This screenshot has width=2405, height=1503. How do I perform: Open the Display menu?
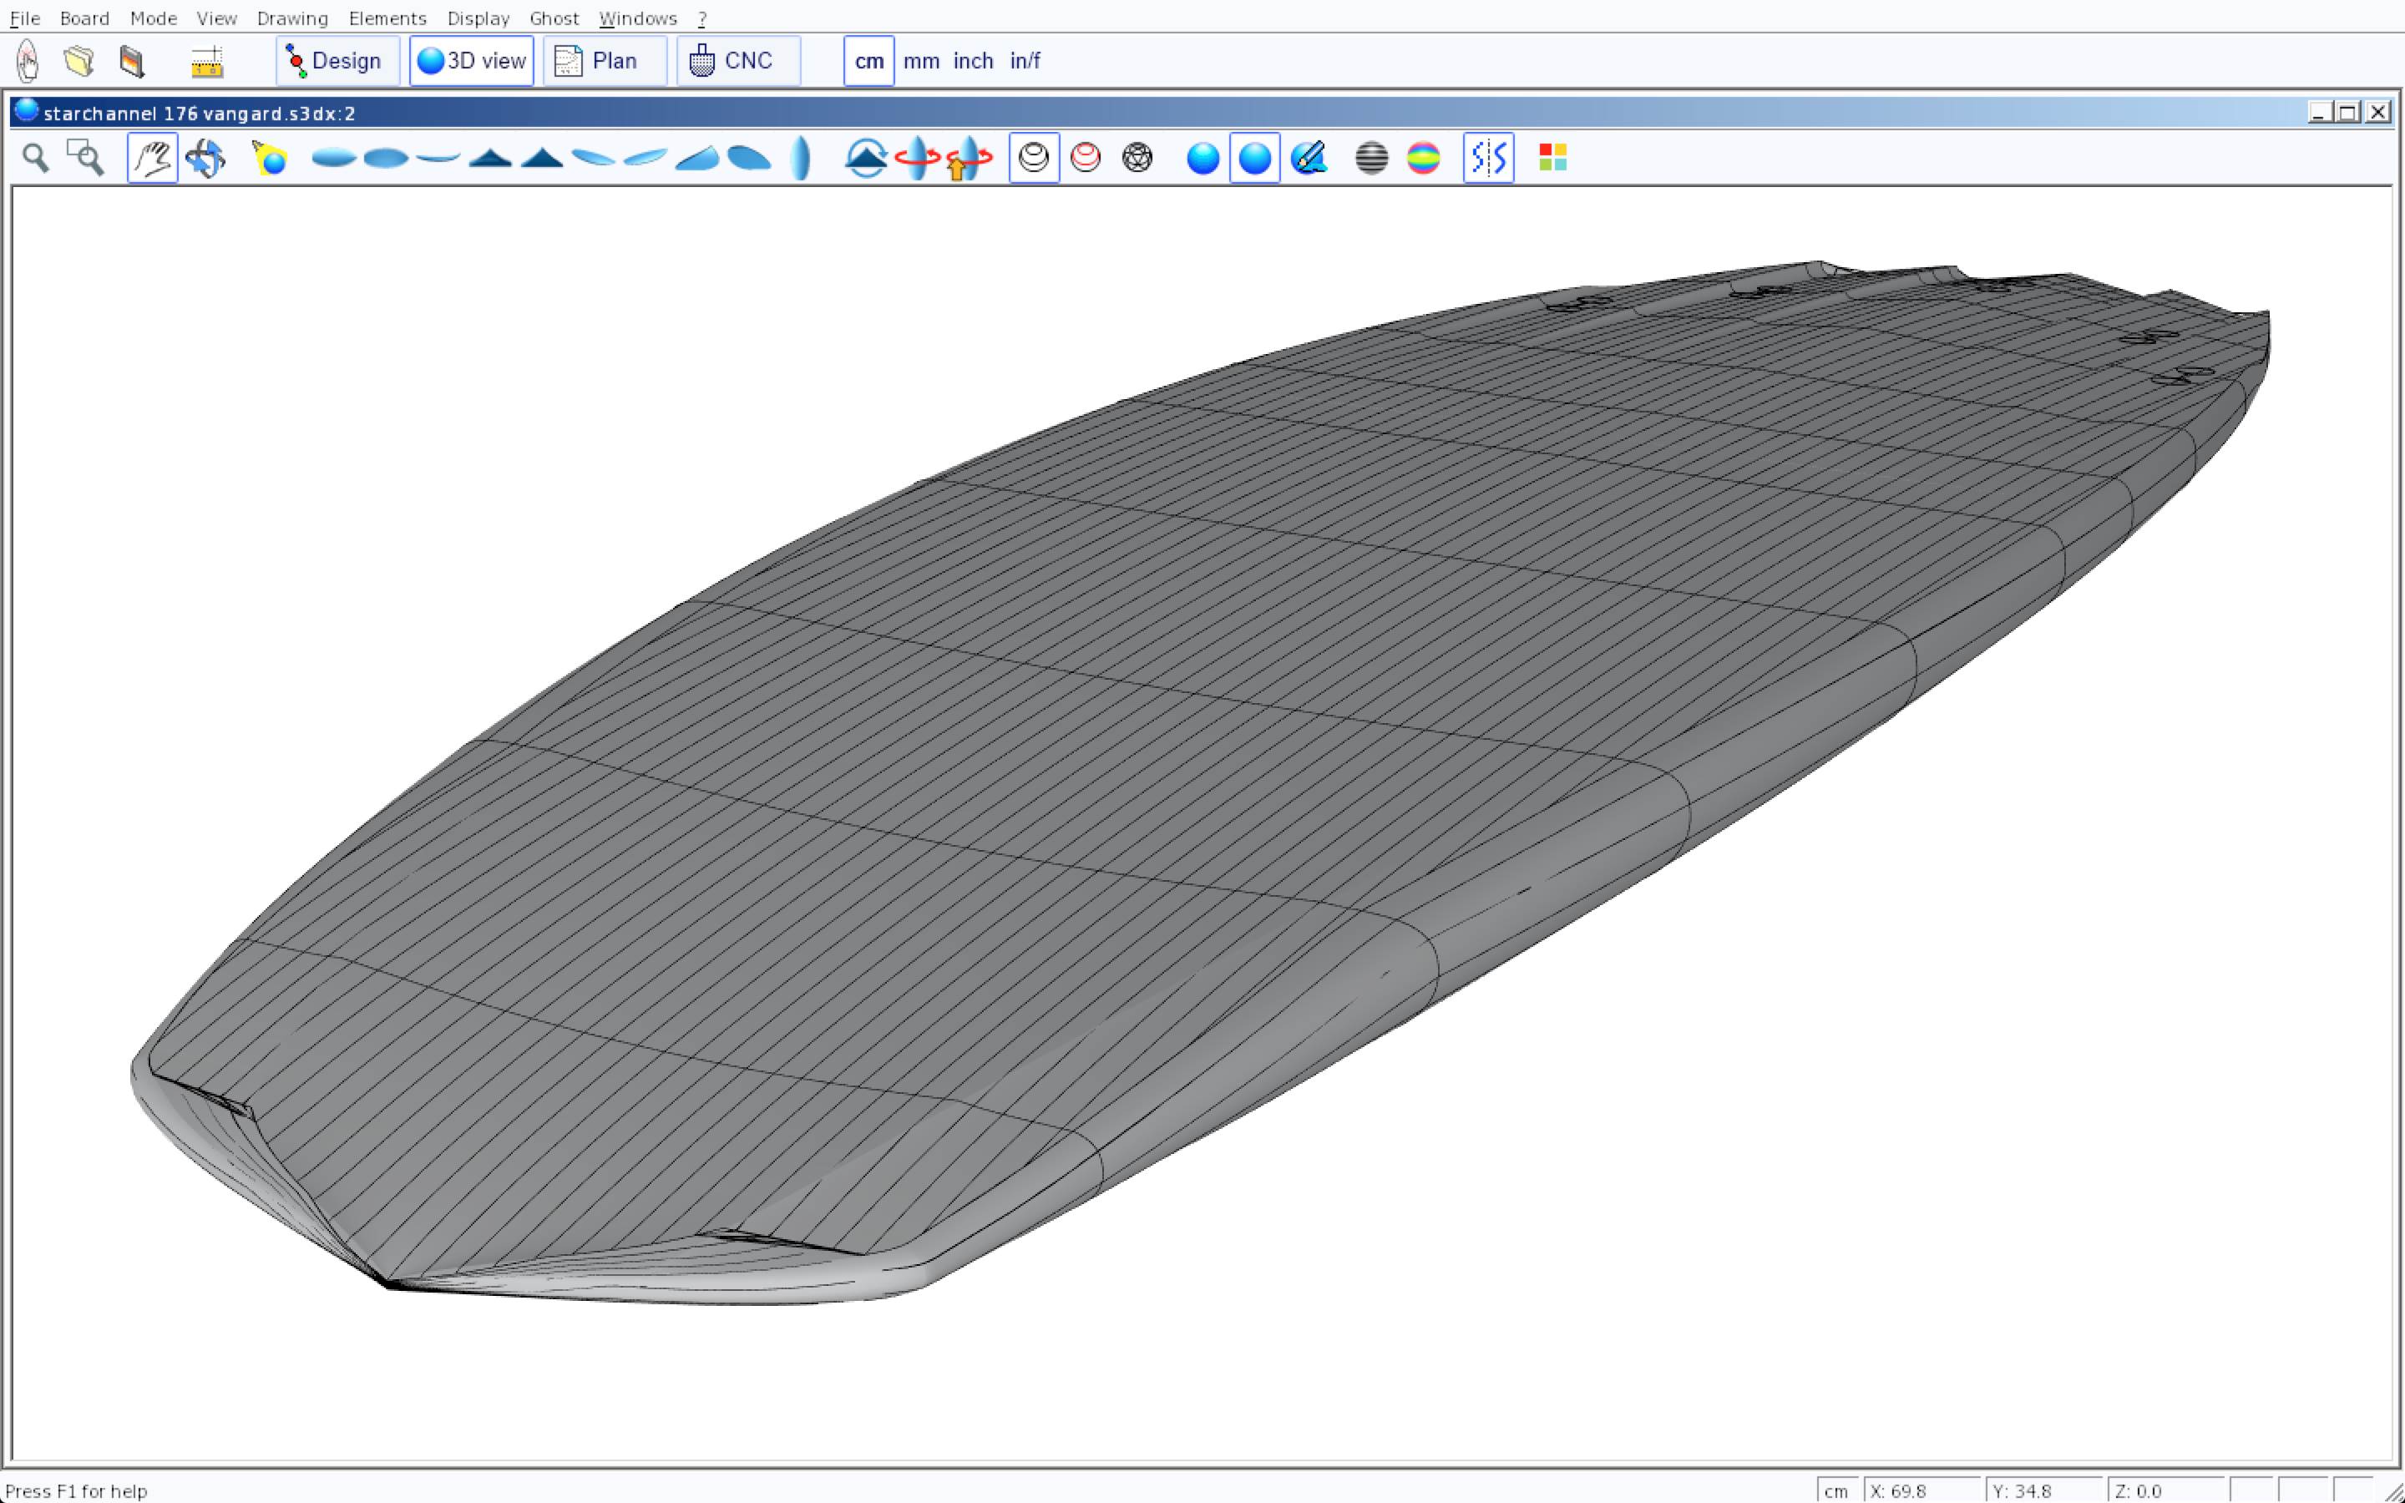pos(478,19)
